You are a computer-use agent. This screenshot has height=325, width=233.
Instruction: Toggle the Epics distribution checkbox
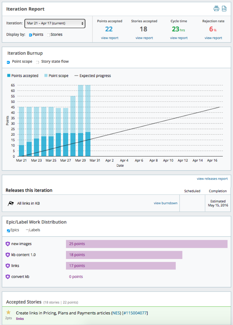pos(8,231)
